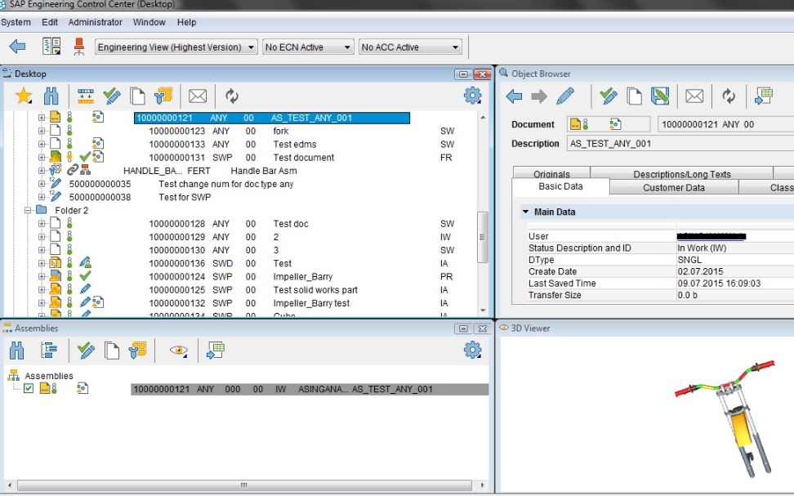
Task: Collapse the Folder 2 tree node
Action: coord(28,210)
